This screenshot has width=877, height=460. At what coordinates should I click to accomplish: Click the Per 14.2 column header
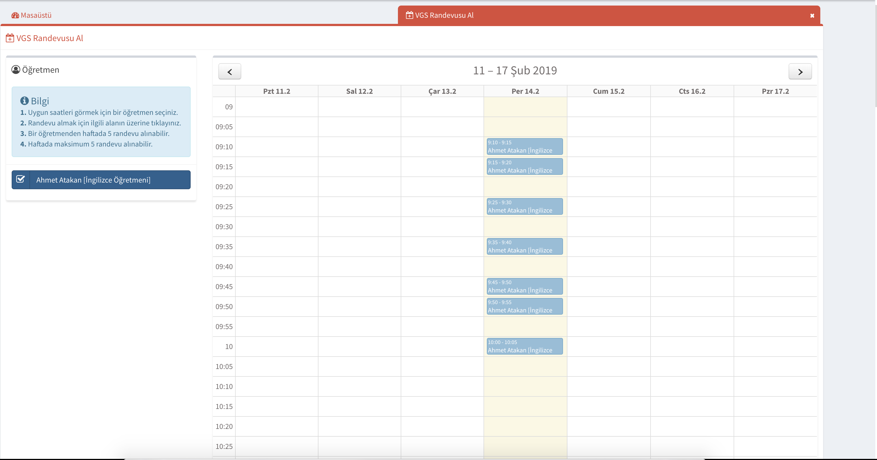click(x=525, y=91)
